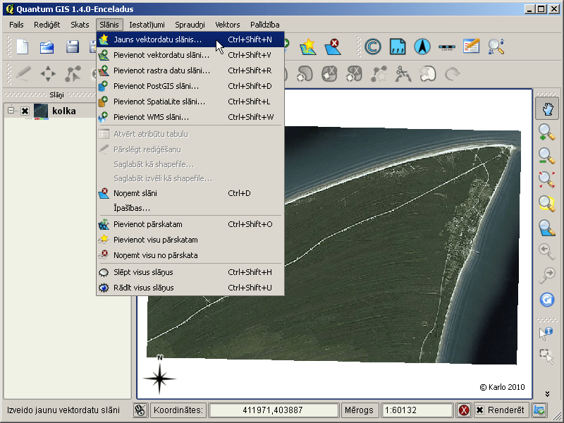Viewport: 564px width, 423px height.
Task: Open the Rediģēt menu
Action: point(47,25)
